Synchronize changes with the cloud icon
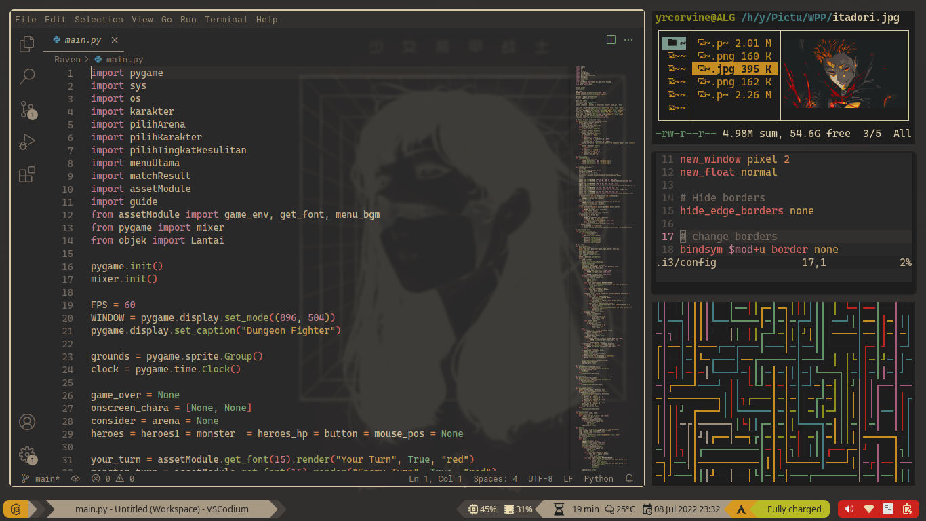The image size is (926, 521). [x=75, y=478]
